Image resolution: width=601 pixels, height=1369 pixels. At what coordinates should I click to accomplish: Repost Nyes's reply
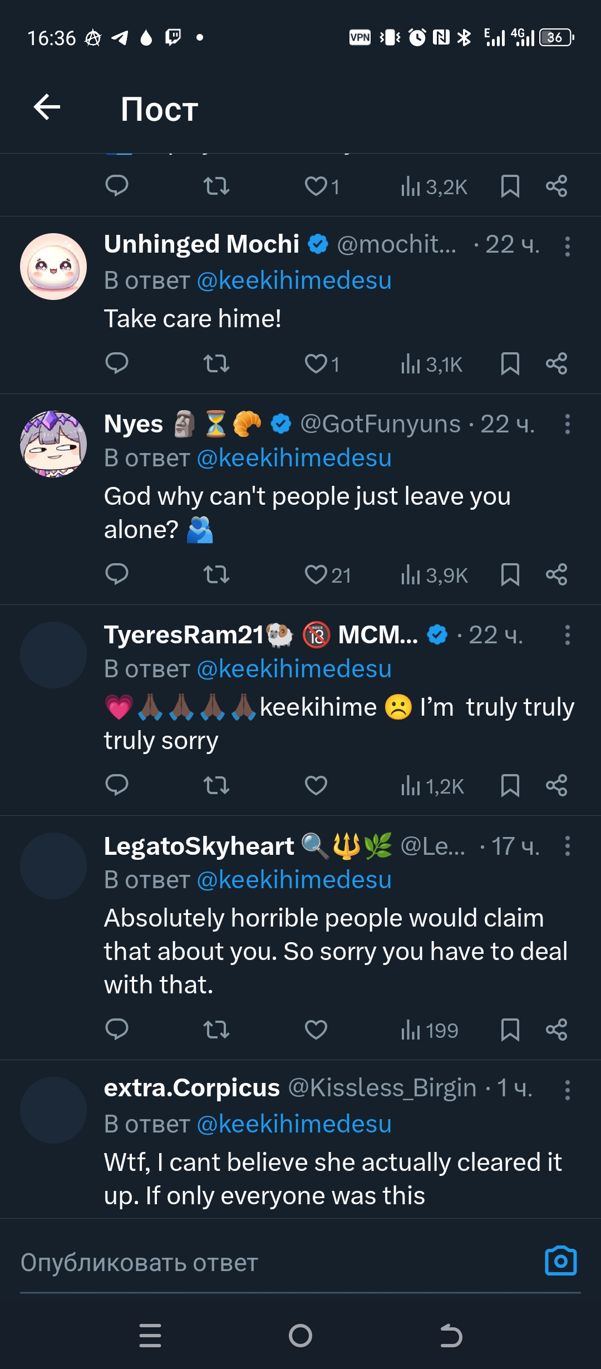click(x=216, y=574)
